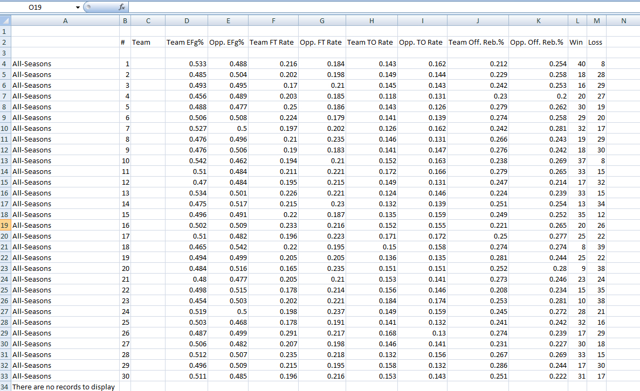Screen dimensions: 640x391
Task: Select the highlighted All-Seasons cell in row 19
Action: (x=65, y=225)
